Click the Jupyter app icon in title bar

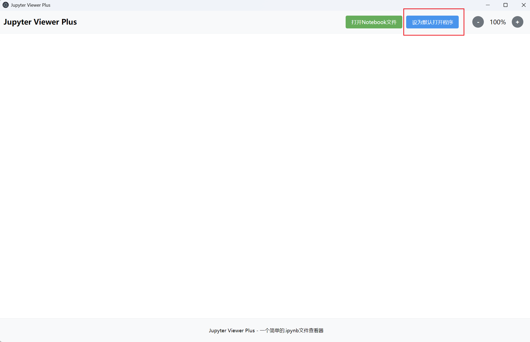pyautogui.click(x=5, y=5)
